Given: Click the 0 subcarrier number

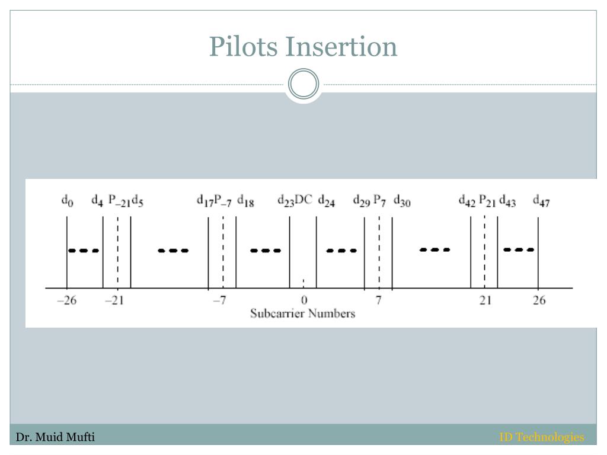Looking at the screenshot, I should coord(304,300).
